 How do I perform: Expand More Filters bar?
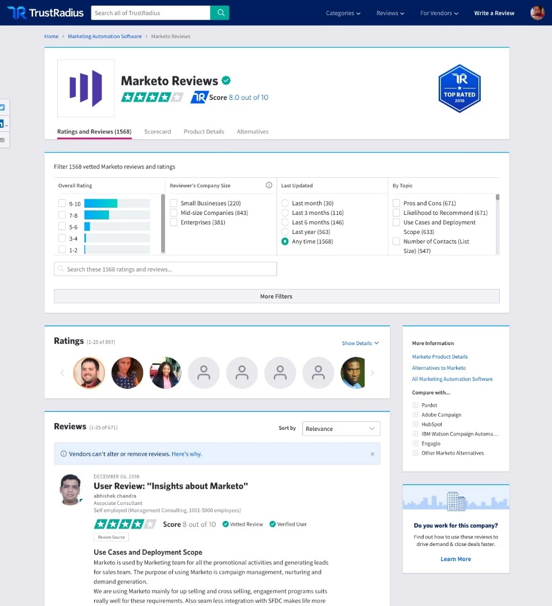(277, 296)
